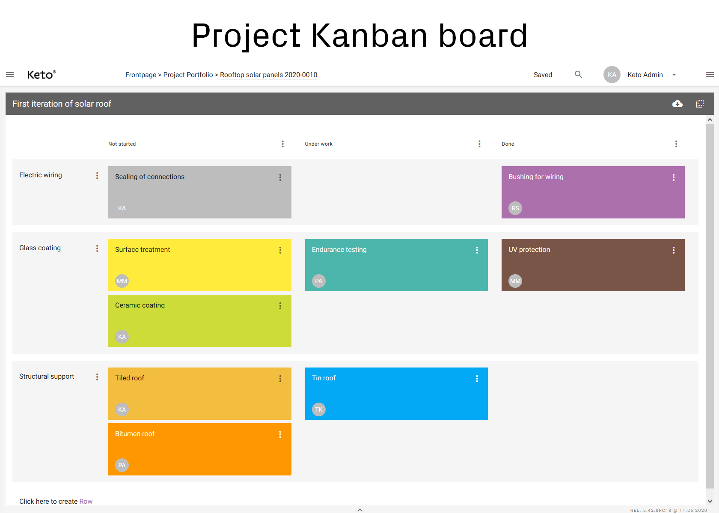This screenshot has height=514, width=719.
Task: Open the left hamburger navigation menu
Action: click(10, 75)
